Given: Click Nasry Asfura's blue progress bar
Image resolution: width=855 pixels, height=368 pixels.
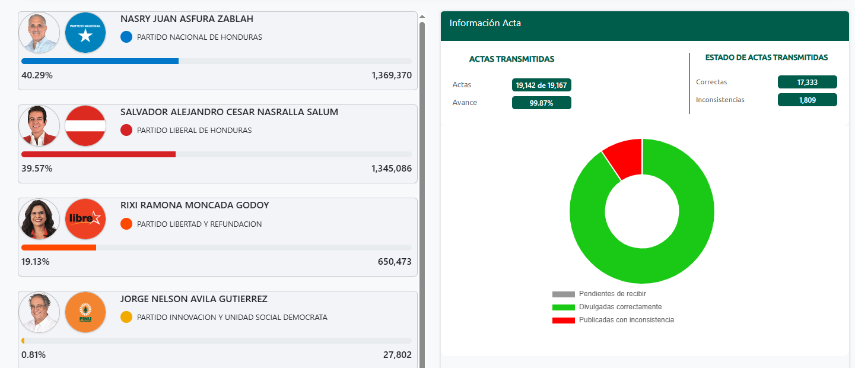Looking at the screenshot, I should click(100, 61).
